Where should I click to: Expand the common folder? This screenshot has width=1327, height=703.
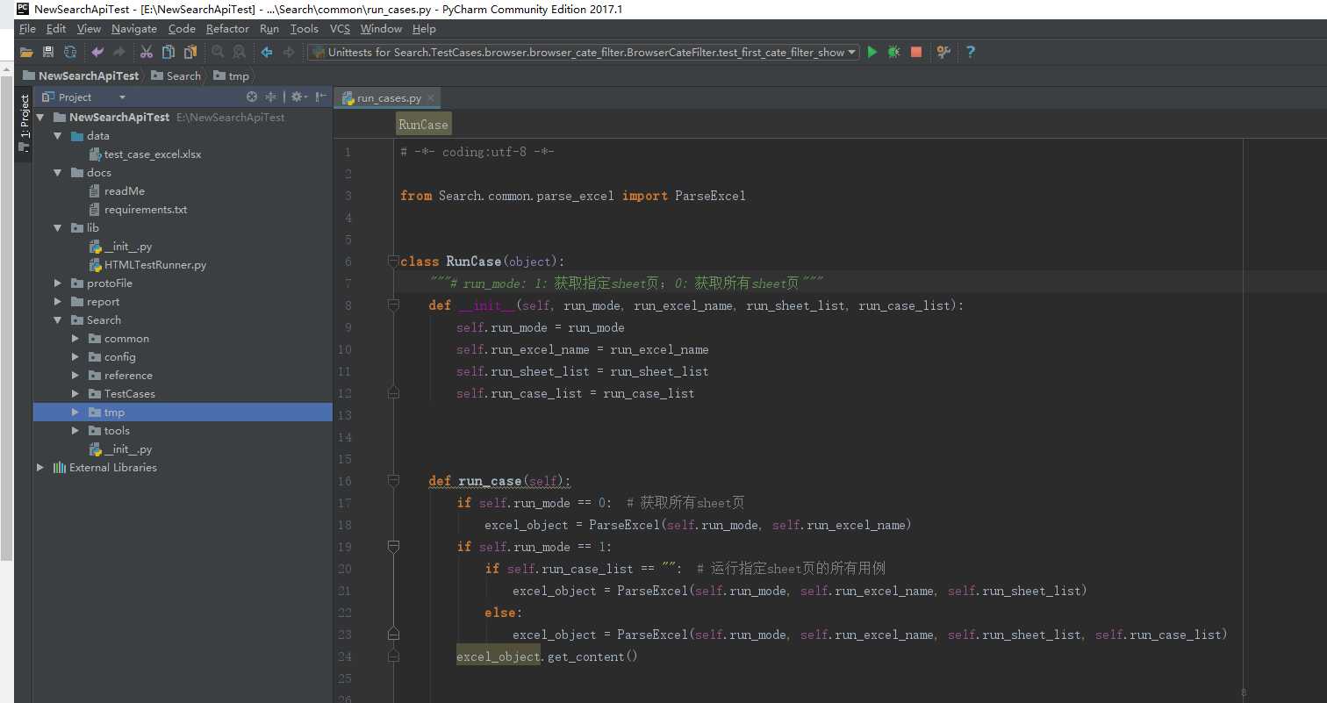75,339
